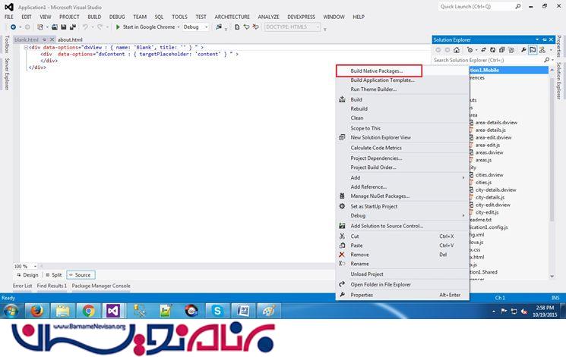Click the red Remove X icon

click(343, 255)
